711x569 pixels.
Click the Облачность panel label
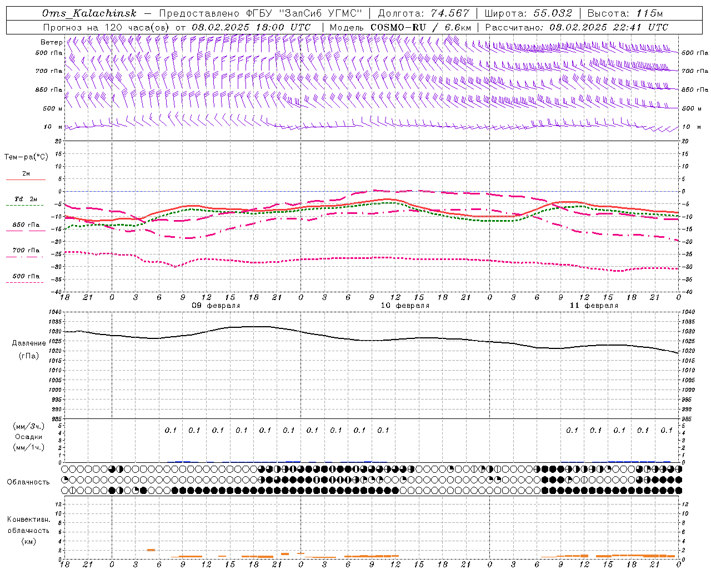tap(28, 482)
